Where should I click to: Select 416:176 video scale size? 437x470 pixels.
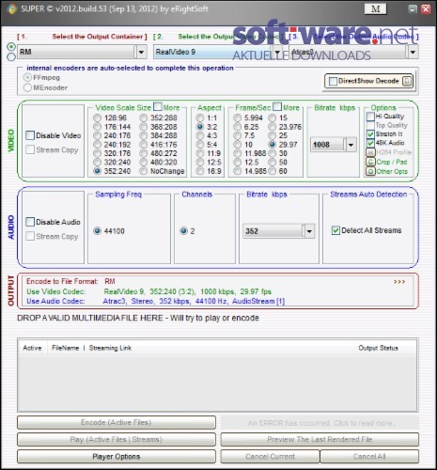(x=144, y=145)
